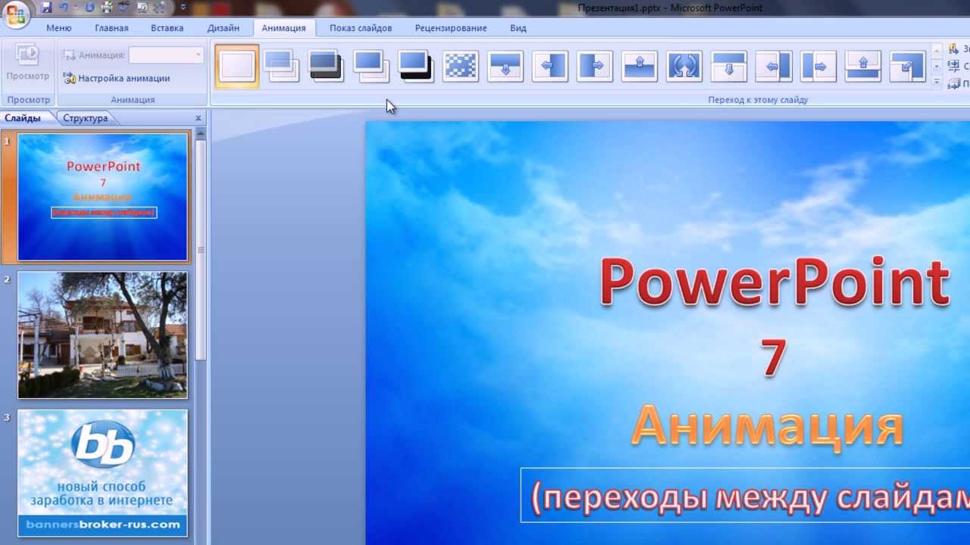Open the Анимация effect dropdown box
This screenshot has height=545, width=970.
(x=167, y=54)
